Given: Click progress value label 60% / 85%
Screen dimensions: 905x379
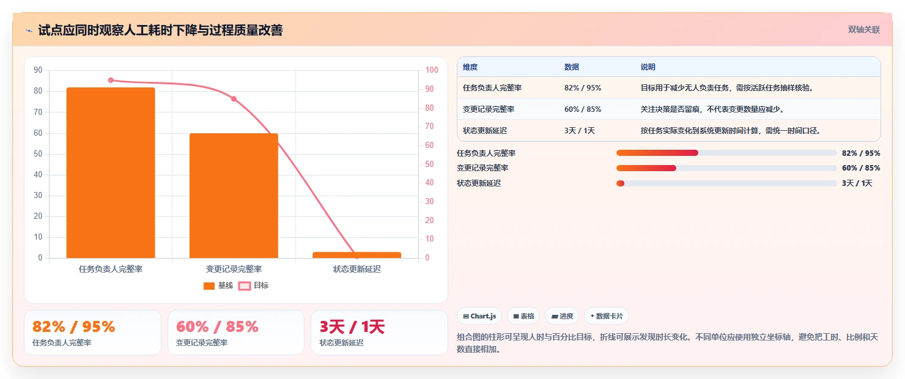Looking at the screenshot, I should pyautogui.click(x=861, y=168).
